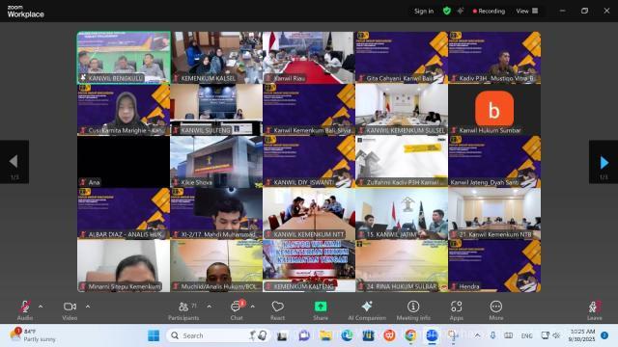
Task: Open the More options menu
Action: (x=495, y=310)
